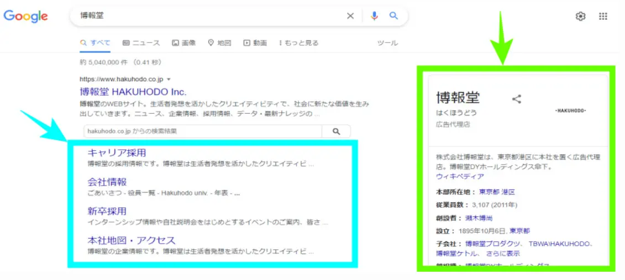Click the HAKUHODO logo thumbnail
This screenshot has width=625, height=280.
click(x=570, y=111)
